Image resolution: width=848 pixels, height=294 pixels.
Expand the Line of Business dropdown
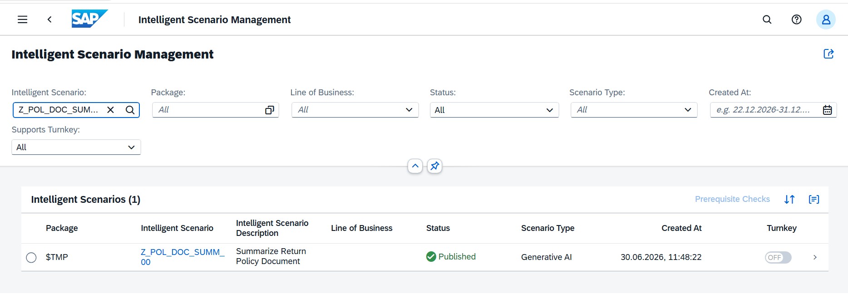[x=409, y=110]
